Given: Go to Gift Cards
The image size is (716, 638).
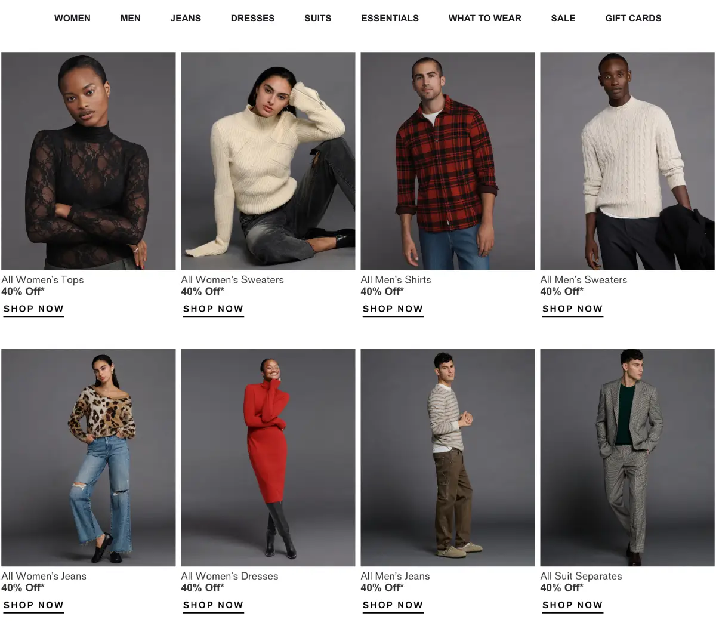Looking at the screenshot, I should click(633, 19).
